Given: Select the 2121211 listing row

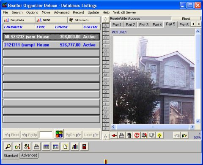Looking at the screenshot, I should 51,45.
